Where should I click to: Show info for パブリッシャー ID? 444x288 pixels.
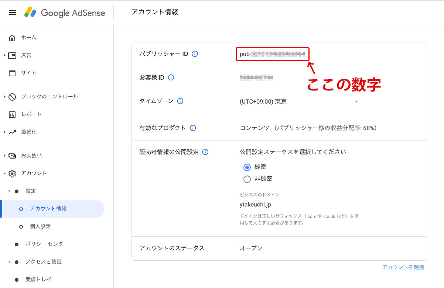coord(195,54)
